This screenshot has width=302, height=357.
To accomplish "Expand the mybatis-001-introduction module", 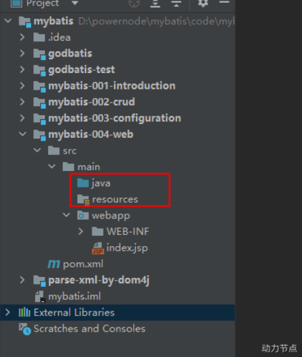I will pos(22,85).
